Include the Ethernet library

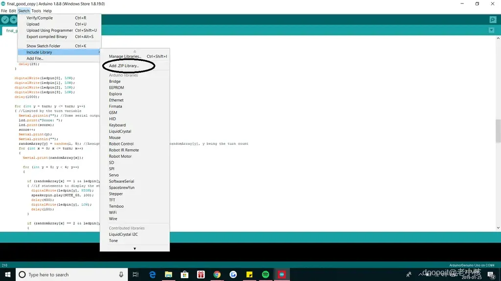(135, 100)
